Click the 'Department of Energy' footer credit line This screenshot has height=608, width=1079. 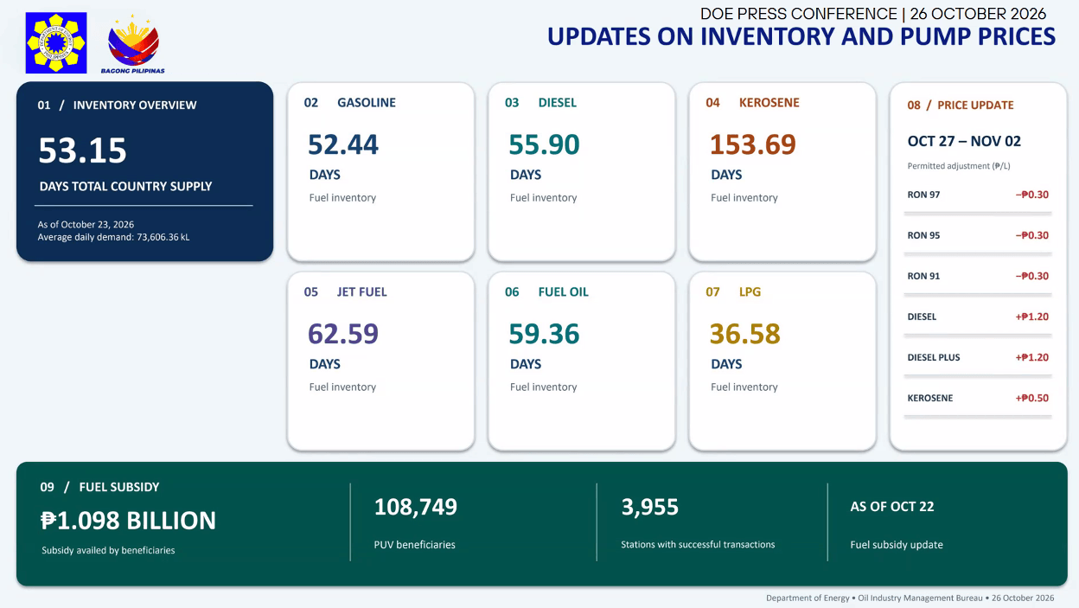click(x=910, y=598)
